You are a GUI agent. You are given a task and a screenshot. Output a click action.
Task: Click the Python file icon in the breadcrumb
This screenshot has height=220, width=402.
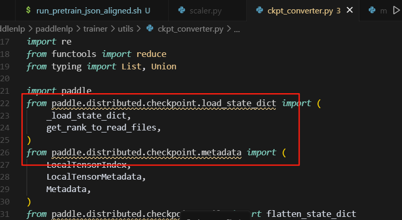[151, 29]
